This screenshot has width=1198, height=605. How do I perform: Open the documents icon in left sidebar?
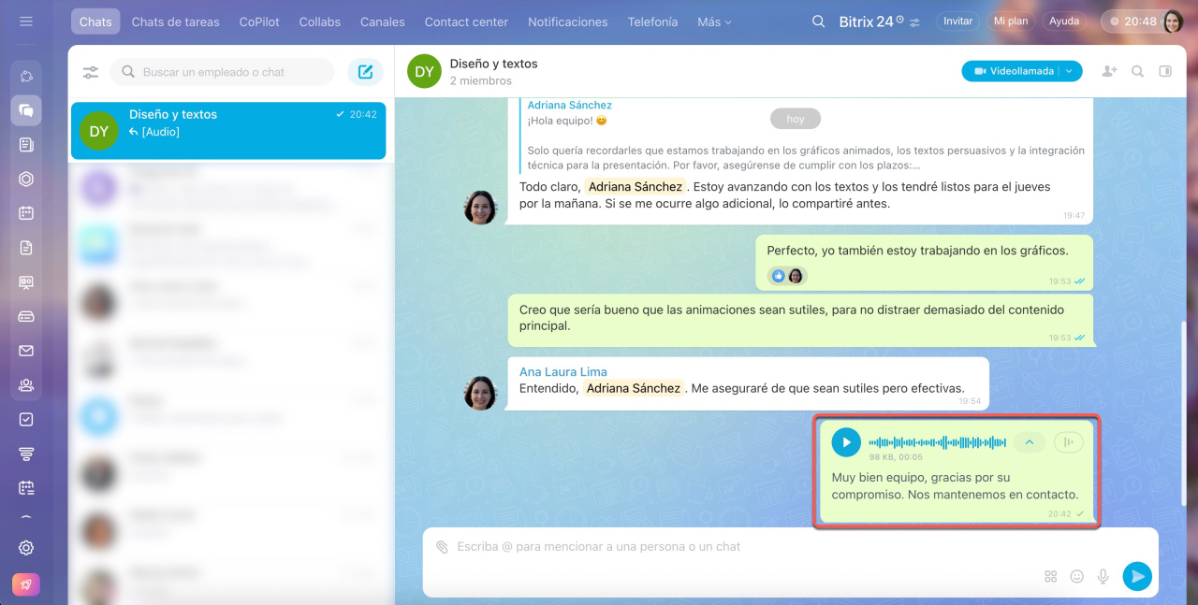(x=26, y=248)
